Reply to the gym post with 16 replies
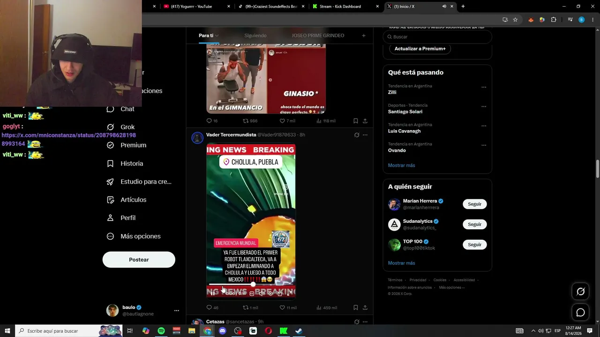600x337 pixels. [x=212, y=121]
